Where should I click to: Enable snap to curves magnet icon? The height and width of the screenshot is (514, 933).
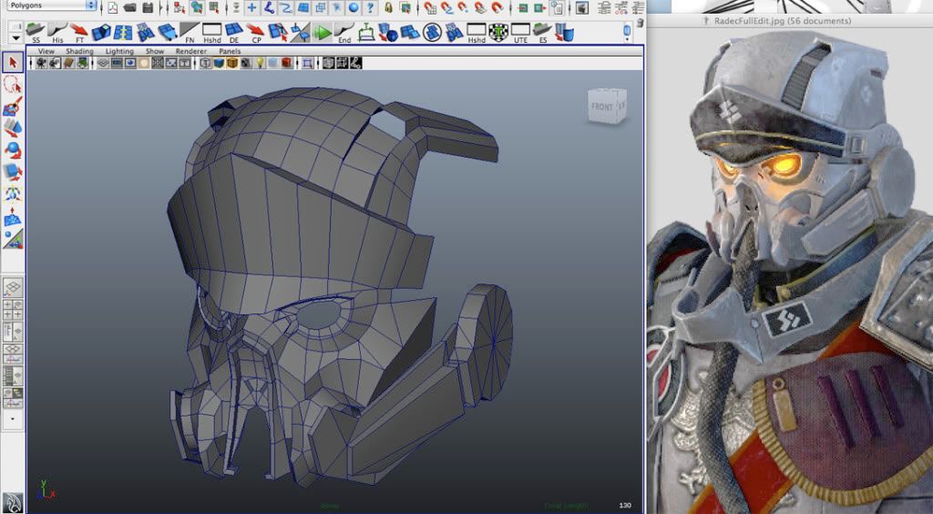coord(446,7)
